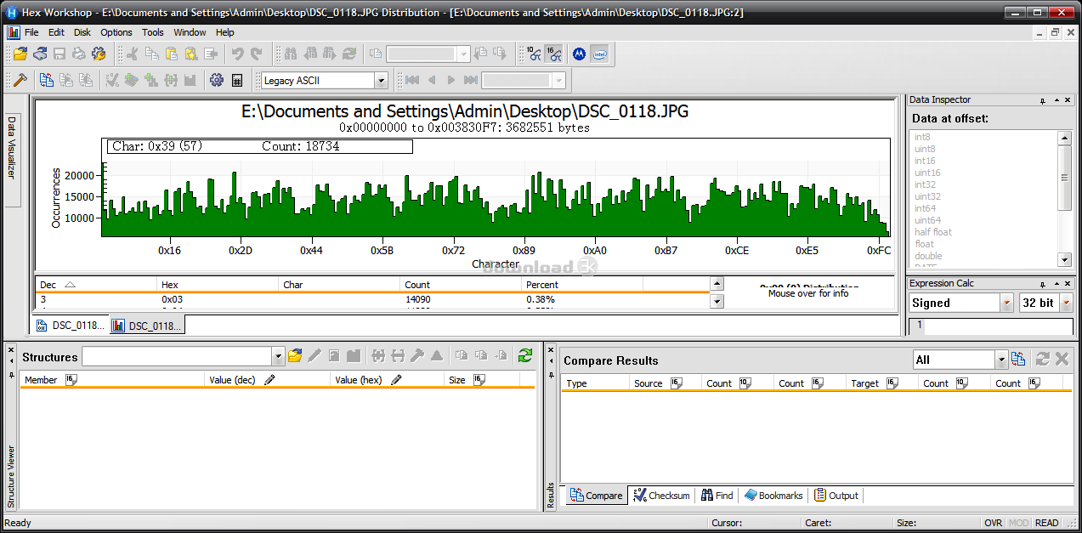Screen dimensions: 1082x533
Task: Open the File menu
Action: click(31, 32)
